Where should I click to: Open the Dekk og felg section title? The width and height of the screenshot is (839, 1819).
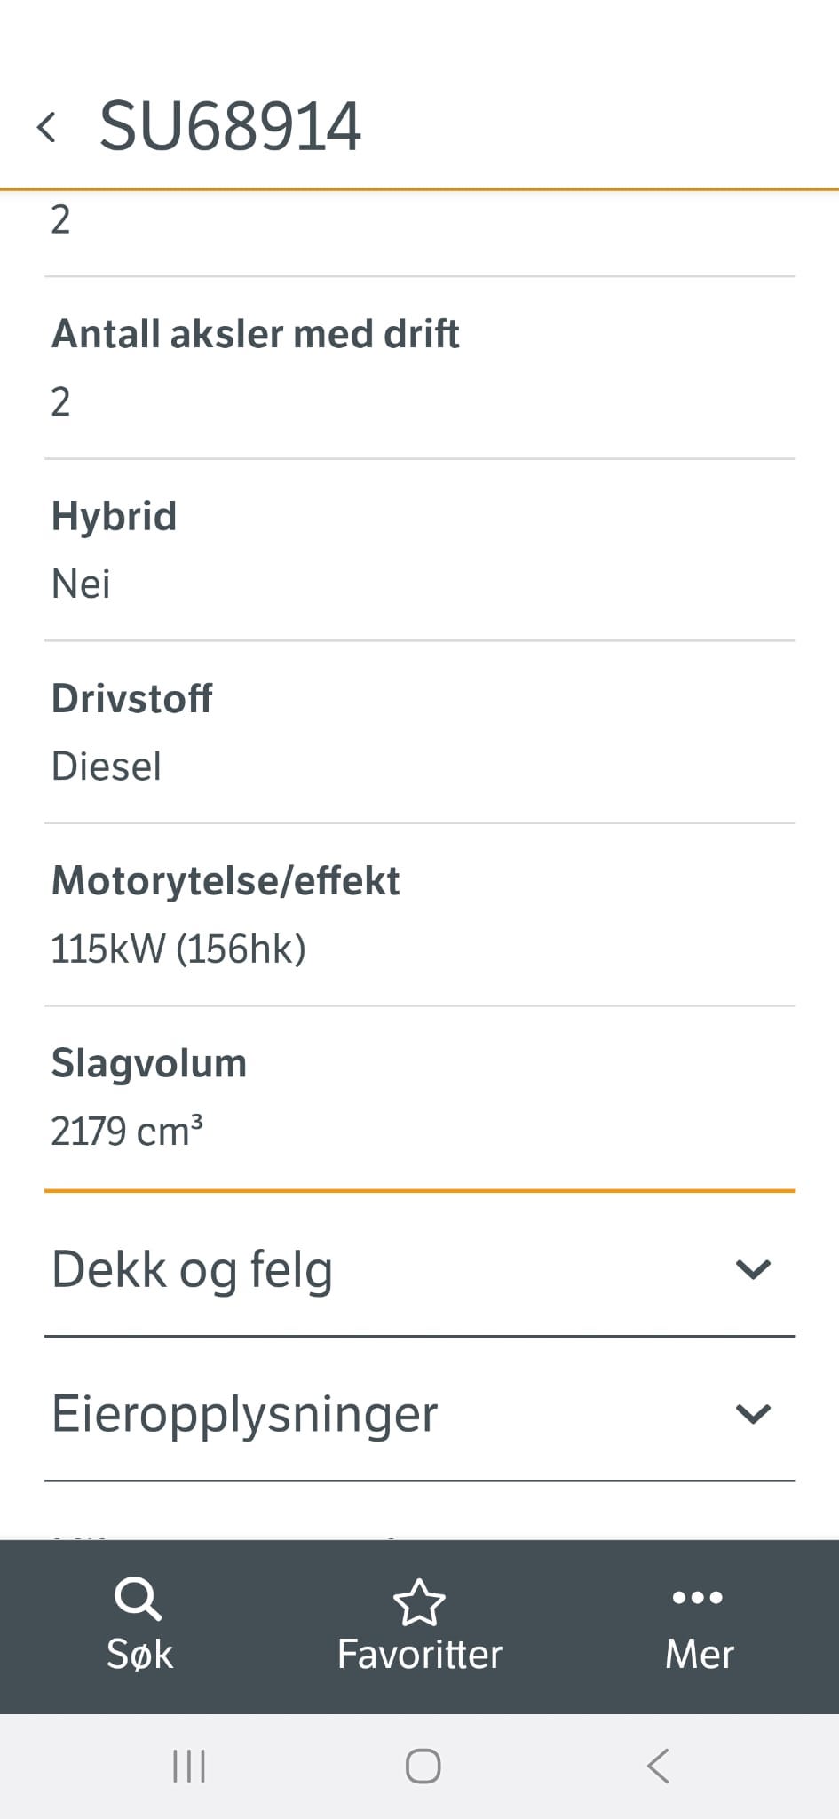tap(192, 1269)
